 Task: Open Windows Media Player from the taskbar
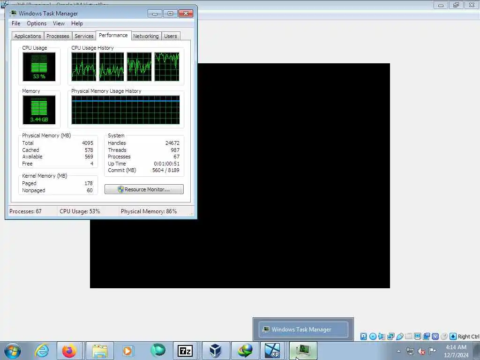click(x=127, y=351)
